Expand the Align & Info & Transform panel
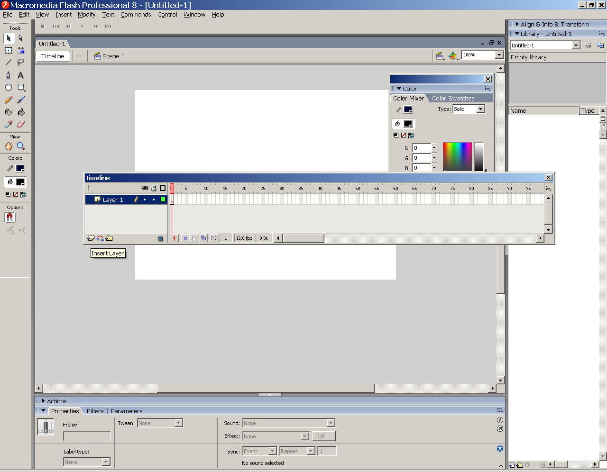607x472 pixels. pyautogui.click(x=517, y=24)
